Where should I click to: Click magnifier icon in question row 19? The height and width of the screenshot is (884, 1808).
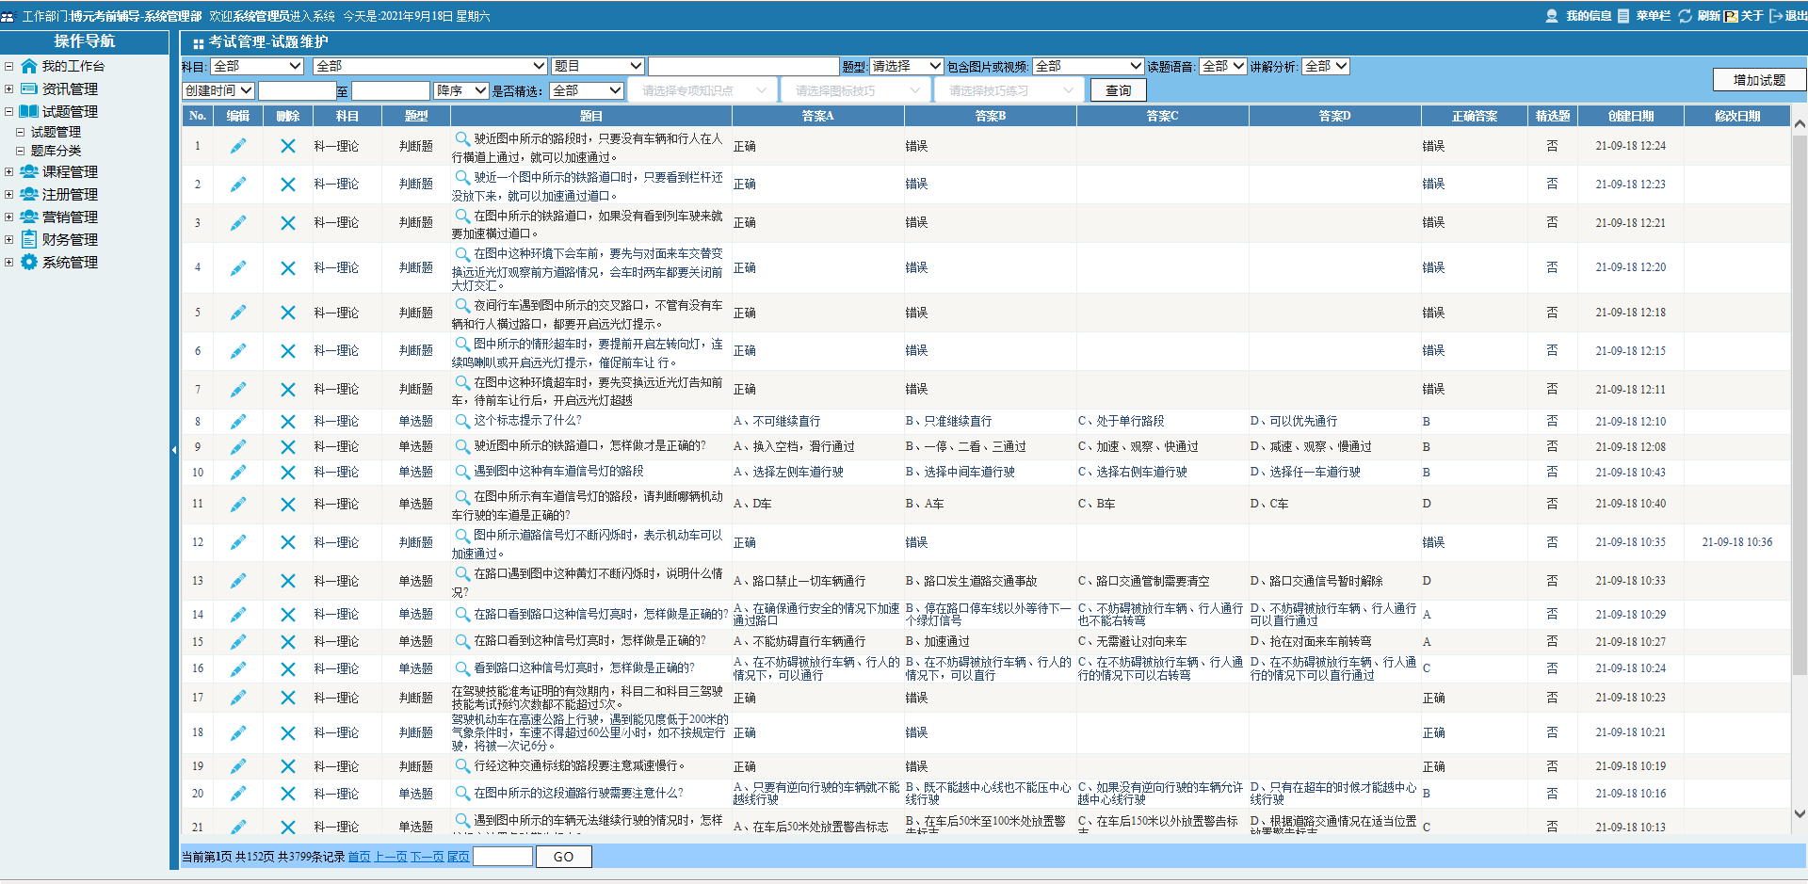point(462,766)
